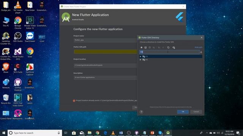The height and width of the screenshot is (136, 243).
Task: Go to Home directory in SDK dialog toolbar
Action: coord(141,48)
